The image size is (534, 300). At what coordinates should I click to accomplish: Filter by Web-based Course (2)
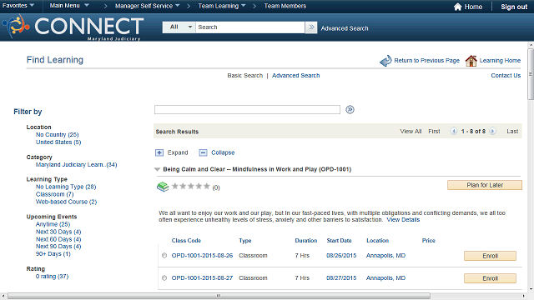click(x=67, y=202)
